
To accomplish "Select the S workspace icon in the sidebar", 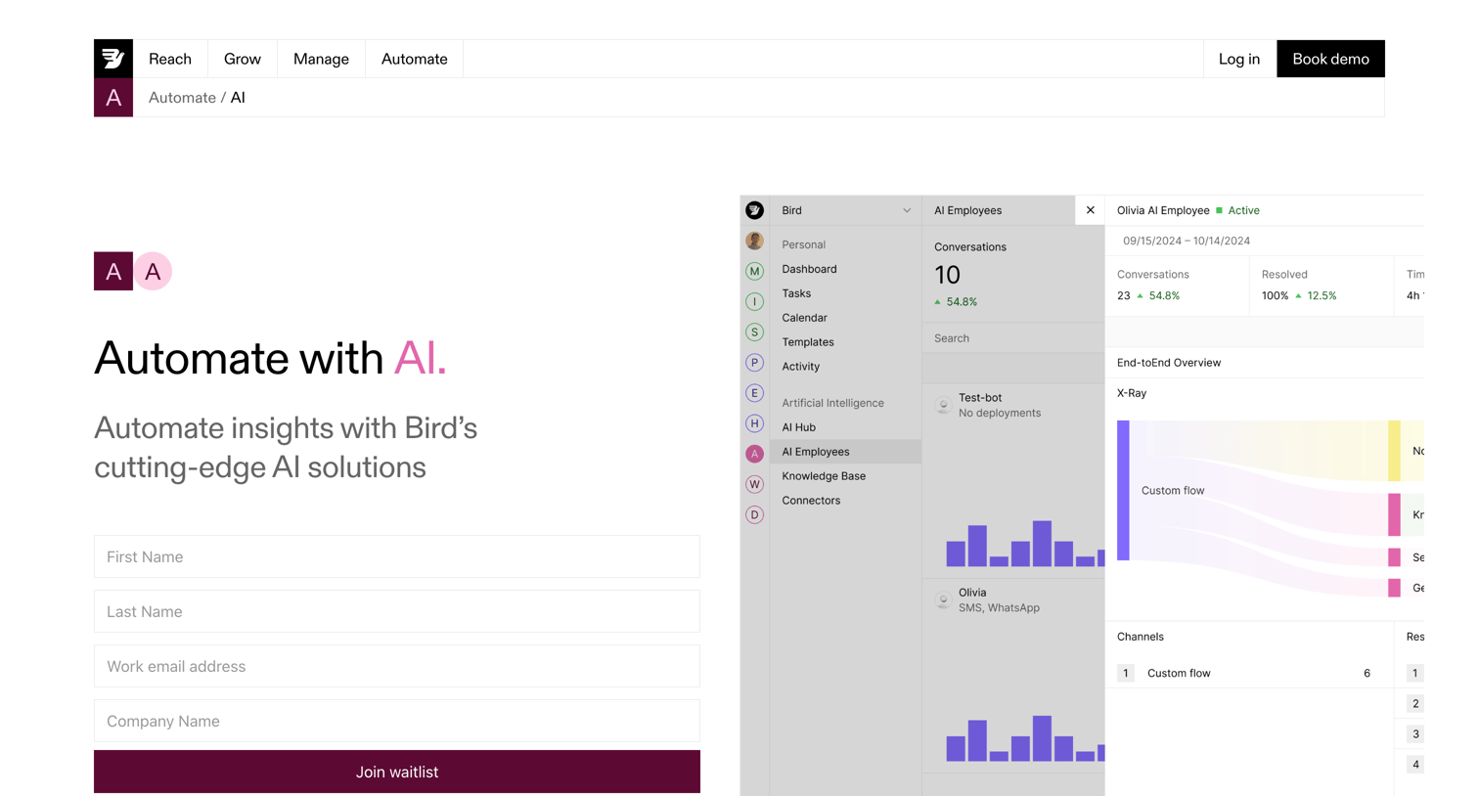I will pos(754,332).
